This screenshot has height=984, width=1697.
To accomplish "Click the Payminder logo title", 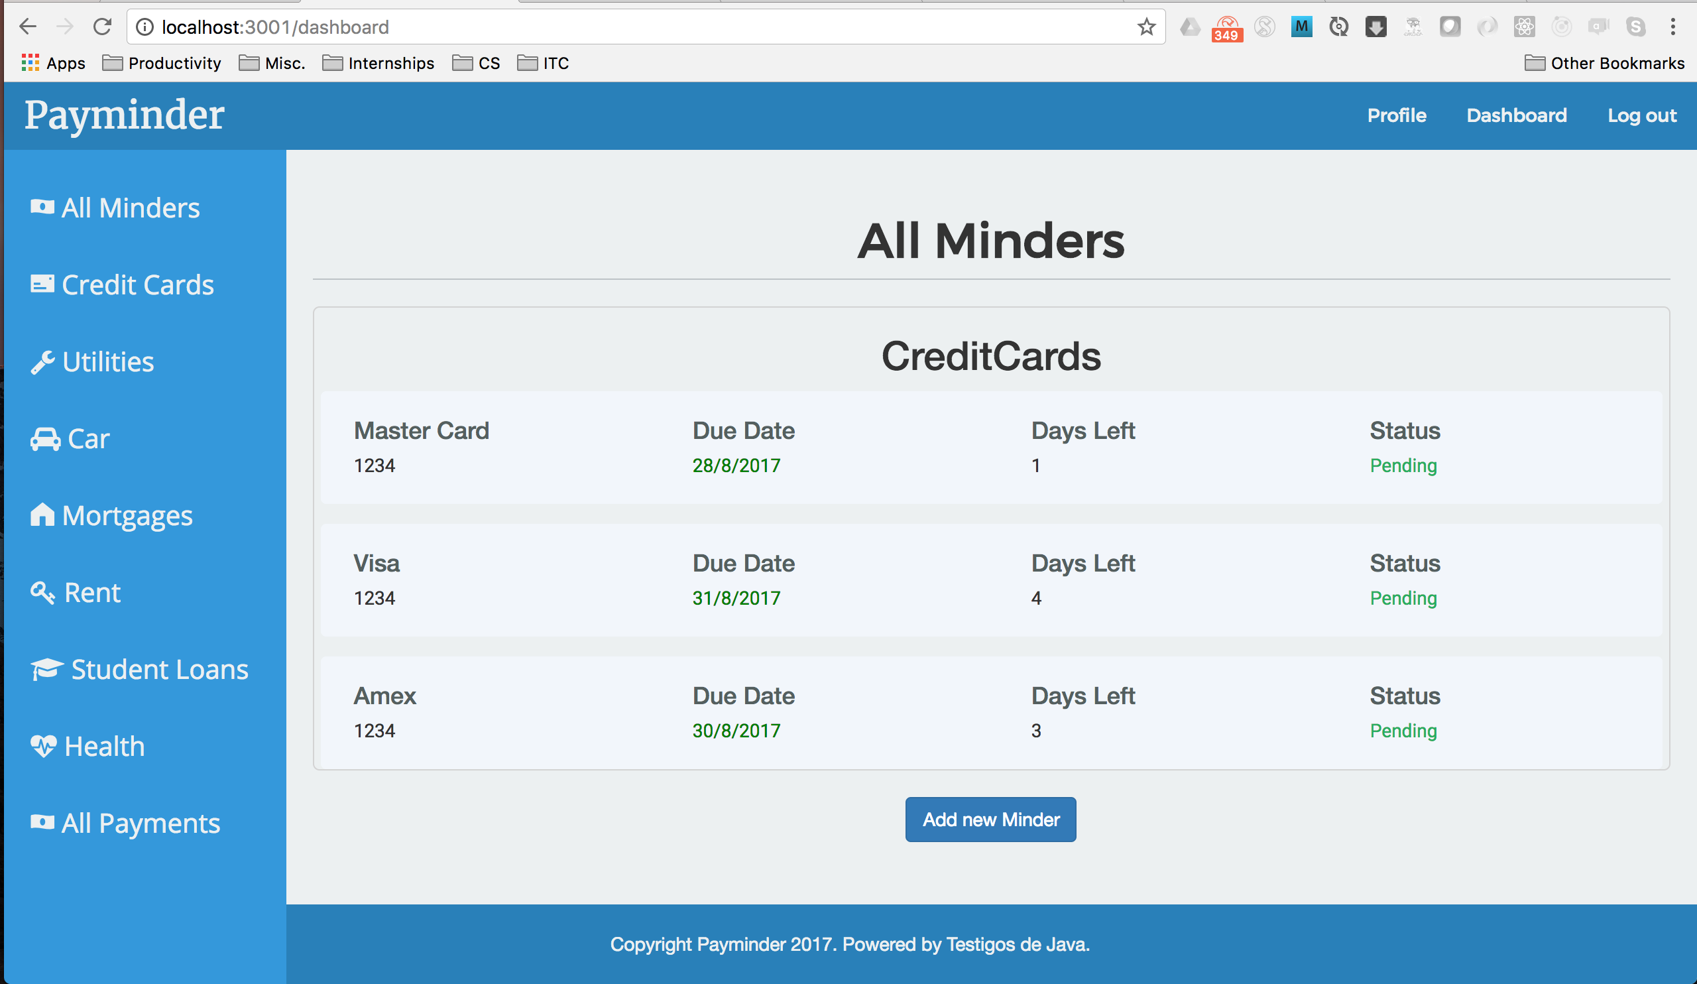I will [124, 115].
